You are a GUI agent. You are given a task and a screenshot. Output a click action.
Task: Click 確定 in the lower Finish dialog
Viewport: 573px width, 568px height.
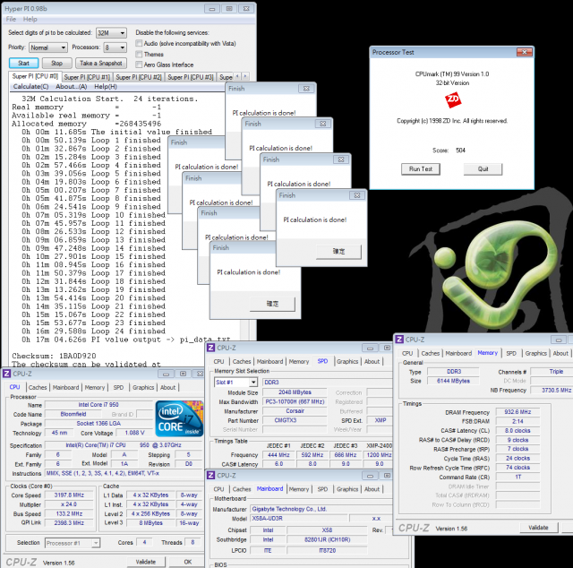[272, 304]
